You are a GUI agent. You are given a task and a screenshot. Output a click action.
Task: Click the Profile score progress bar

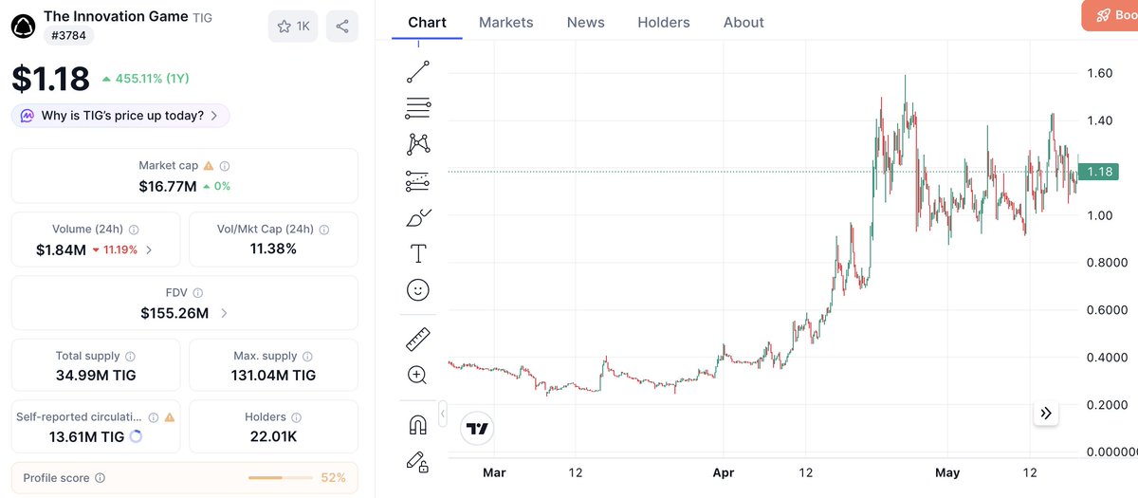click(279, 478)
